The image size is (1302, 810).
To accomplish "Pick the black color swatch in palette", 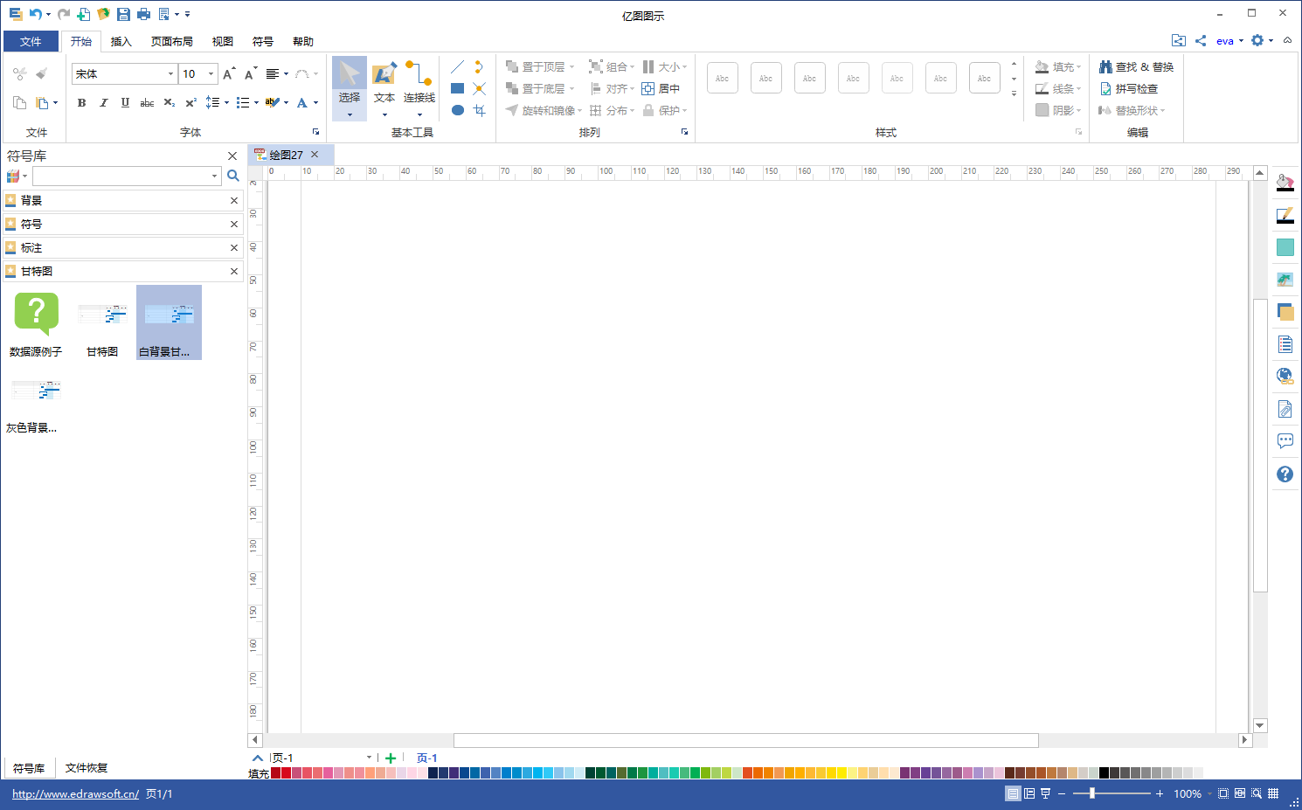I will pyautogui.click(x=1104, y=772).
